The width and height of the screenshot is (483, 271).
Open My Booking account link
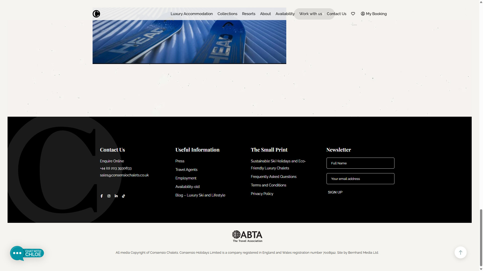(x=374, y=14)
